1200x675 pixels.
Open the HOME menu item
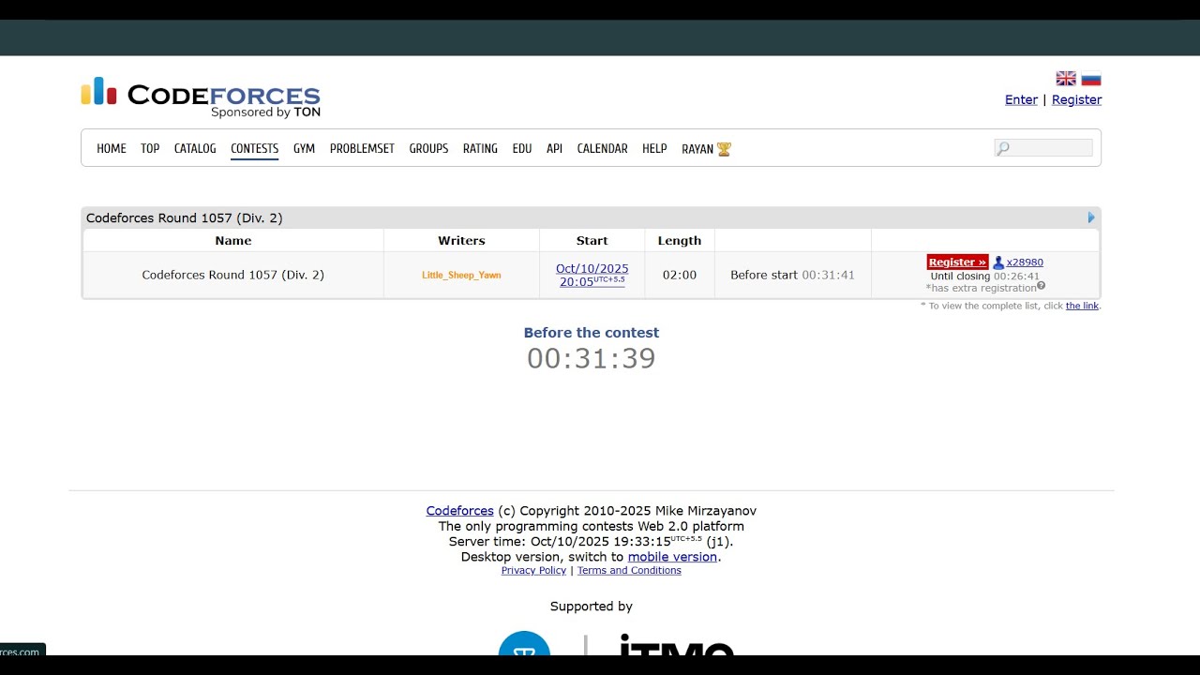coord(112,149)
